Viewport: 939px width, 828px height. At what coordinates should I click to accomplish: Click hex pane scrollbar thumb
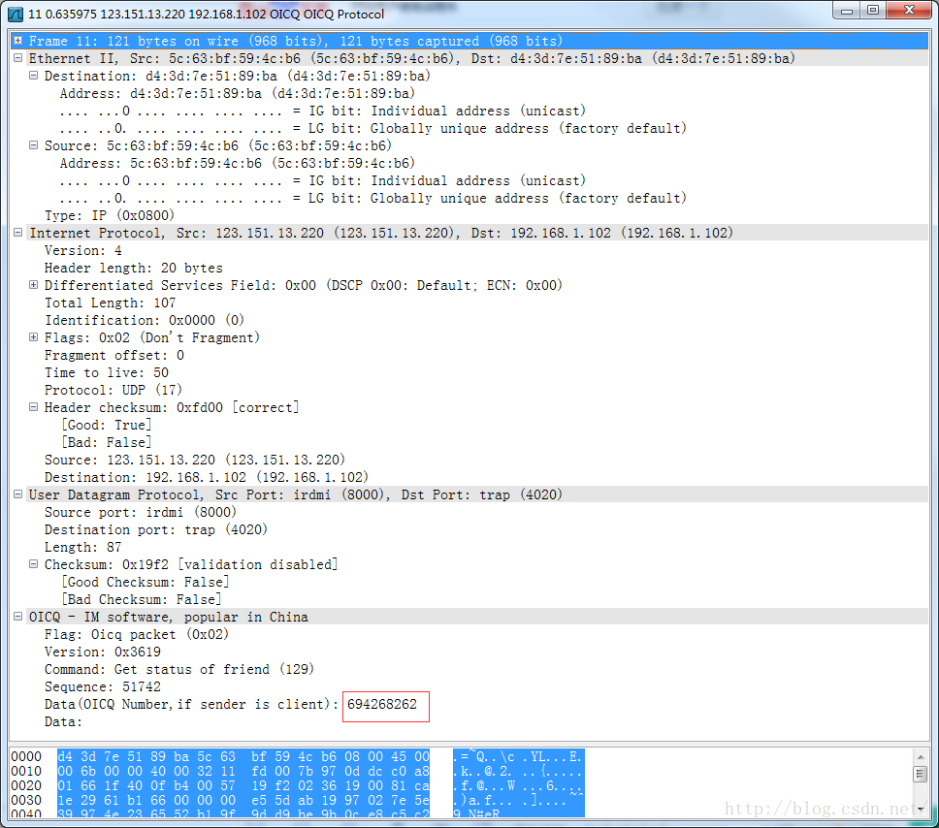point(921,774)
